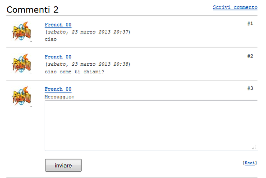Click the Commenti 2 heading
This screenshot has height=178, width=266.
coord(32,9)
